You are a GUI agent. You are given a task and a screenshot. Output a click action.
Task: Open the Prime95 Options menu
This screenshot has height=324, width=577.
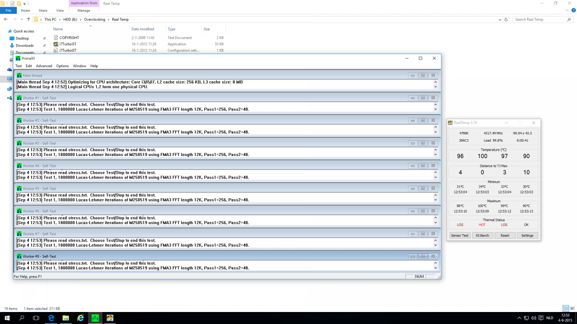[x=63, y=66]
